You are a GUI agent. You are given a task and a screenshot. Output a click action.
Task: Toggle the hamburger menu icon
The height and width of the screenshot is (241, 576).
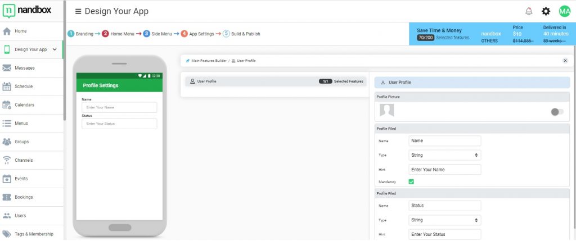pos(78,11)
